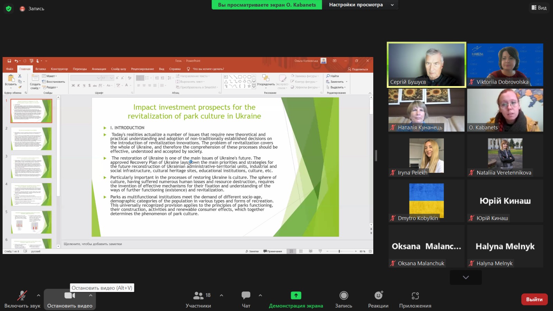Click the lightbulb 'Что вы хотите сделать?' icon
553x311 pixels.
tap(188, 69)
